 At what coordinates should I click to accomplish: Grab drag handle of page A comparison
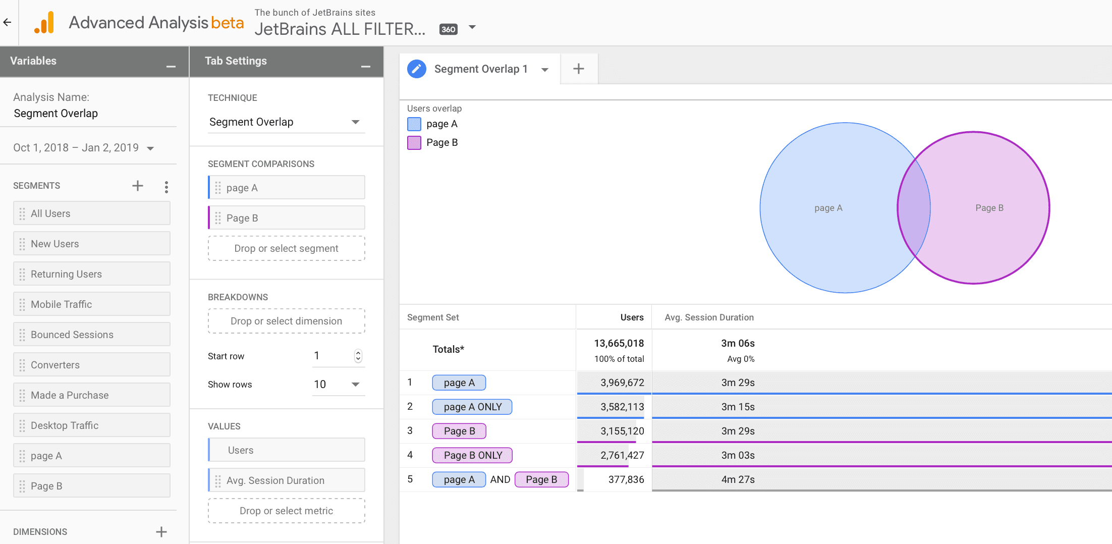pyautogui.click(x=218, y=188)
